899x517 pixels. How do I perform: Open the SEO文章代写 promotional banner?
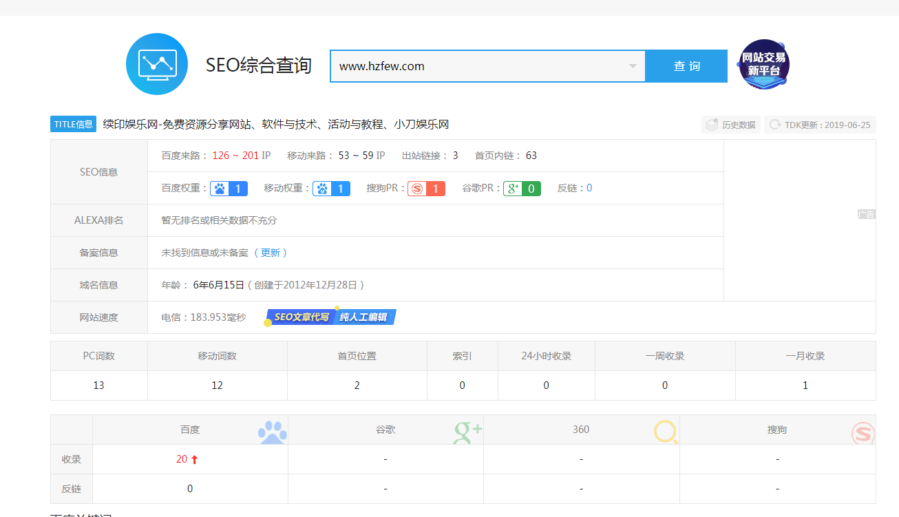[x=331, y=317]
